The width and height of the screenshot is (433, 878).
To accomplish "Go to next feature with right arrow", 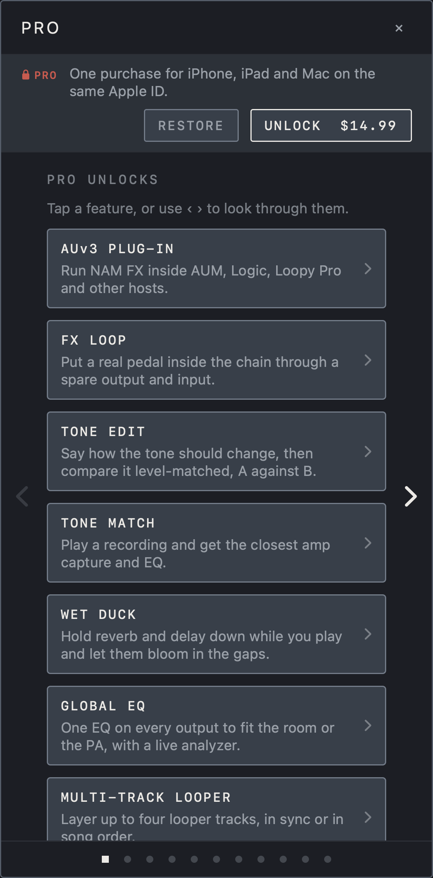I will [411, 497].
